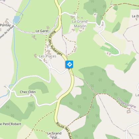Select the Le Grand Vial label
The width and height of the screenshot is (139, 139).
(54, 135)
